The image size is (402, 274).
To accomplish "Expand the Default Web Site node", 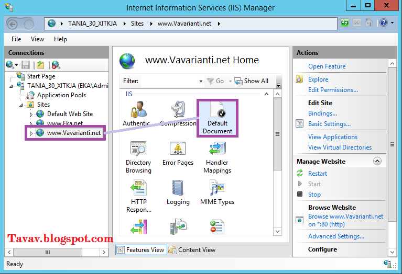I will (31, 115).
